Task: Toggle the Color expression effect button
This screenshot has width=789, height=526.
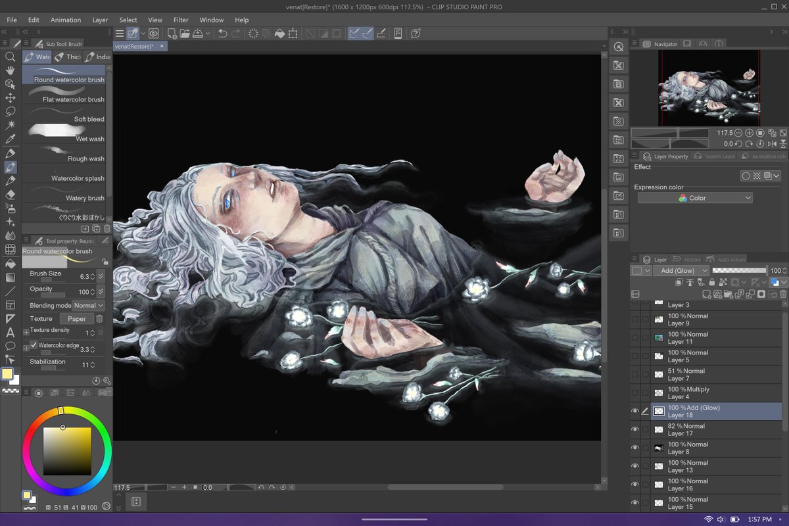Action: 767,176
